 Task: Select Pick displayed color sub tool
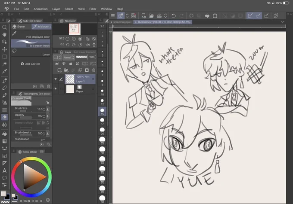pos(31,35)
